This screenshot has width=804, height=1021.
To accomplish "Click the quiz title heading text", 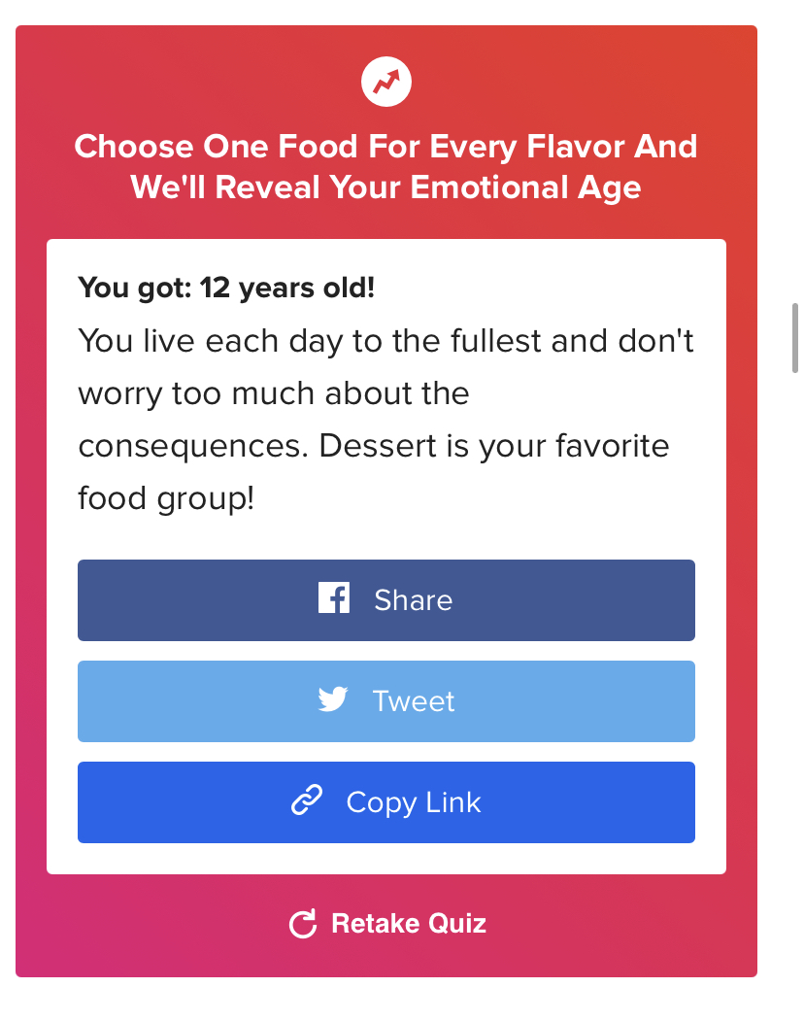I will click(x=385, y=167).
